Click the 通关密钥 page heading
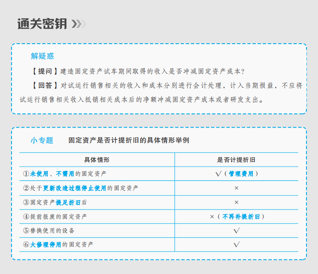Screen dimensions: 318x274 (42, 24)
